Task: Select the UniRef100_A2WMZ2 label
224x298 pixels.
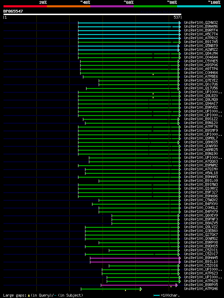Action: tap(201, 49)
